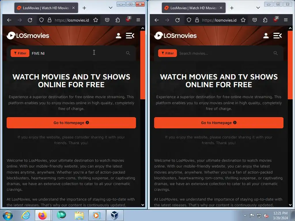Open the media player taskbar icon
The height and width of the screenshot is (221, 295).
[x=97, y=215]
